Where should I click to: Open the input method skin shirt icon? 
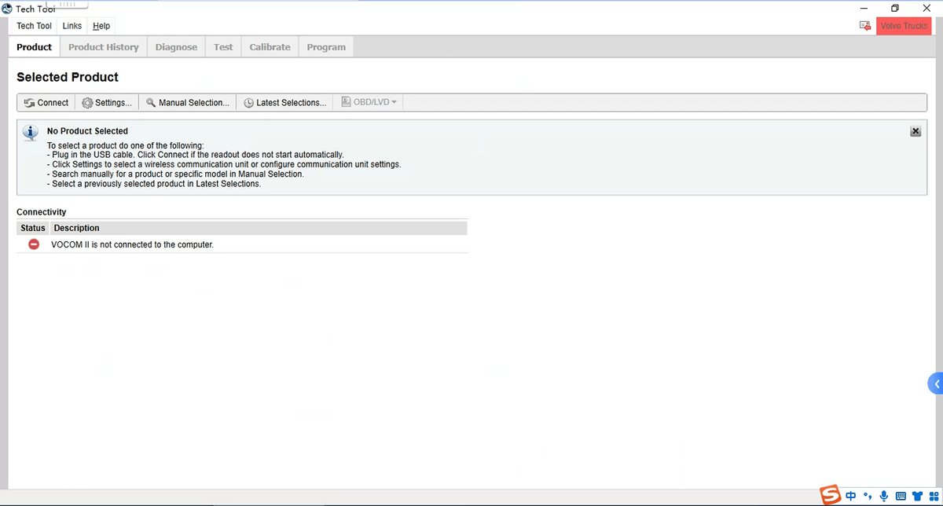pyautogui.click(x=917, y=496)
